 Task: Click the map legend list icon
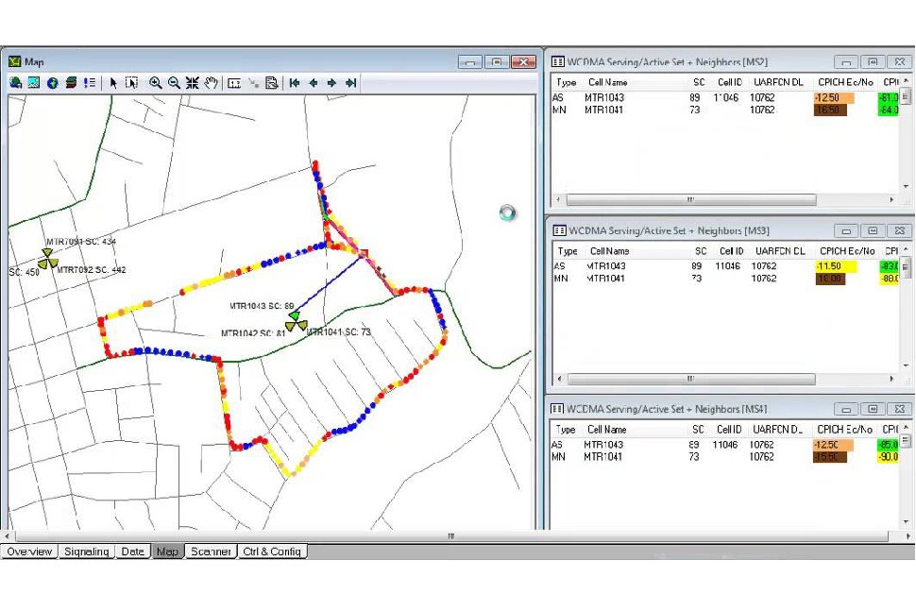(89, 83)
